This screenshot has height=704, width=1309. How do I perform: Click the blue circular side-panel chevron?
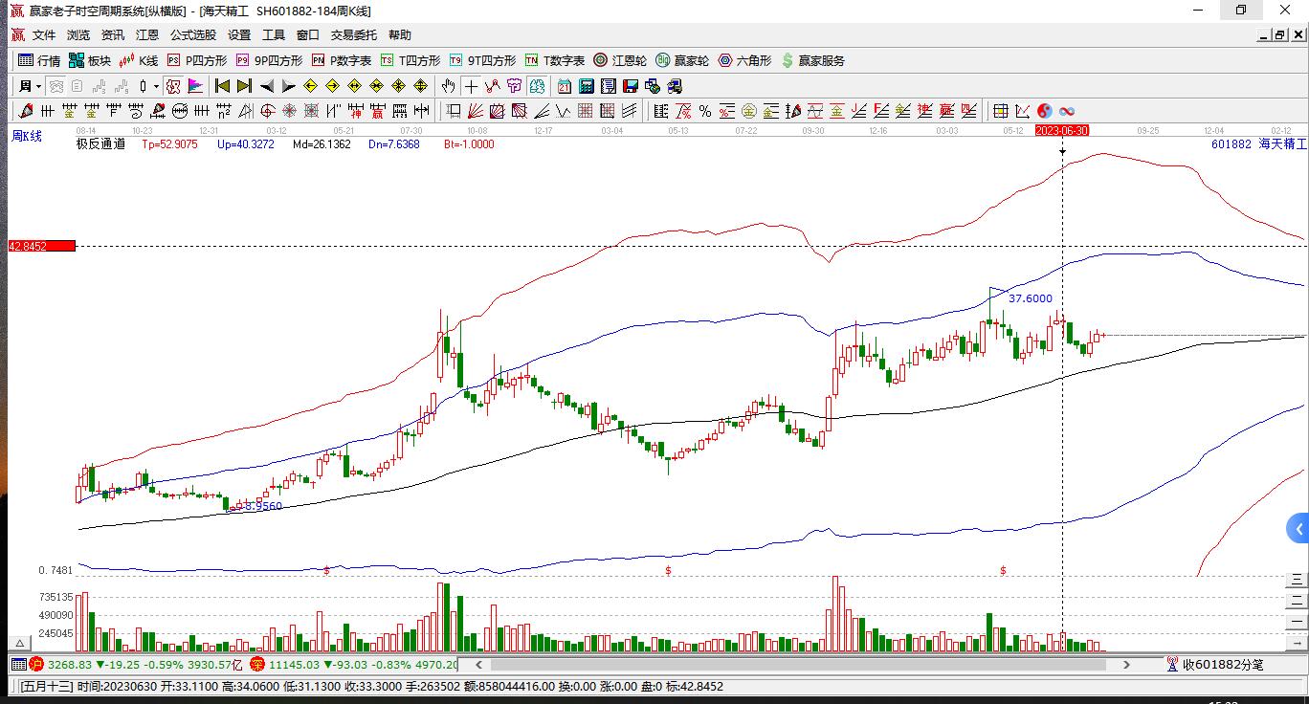tap(1298, 528)
